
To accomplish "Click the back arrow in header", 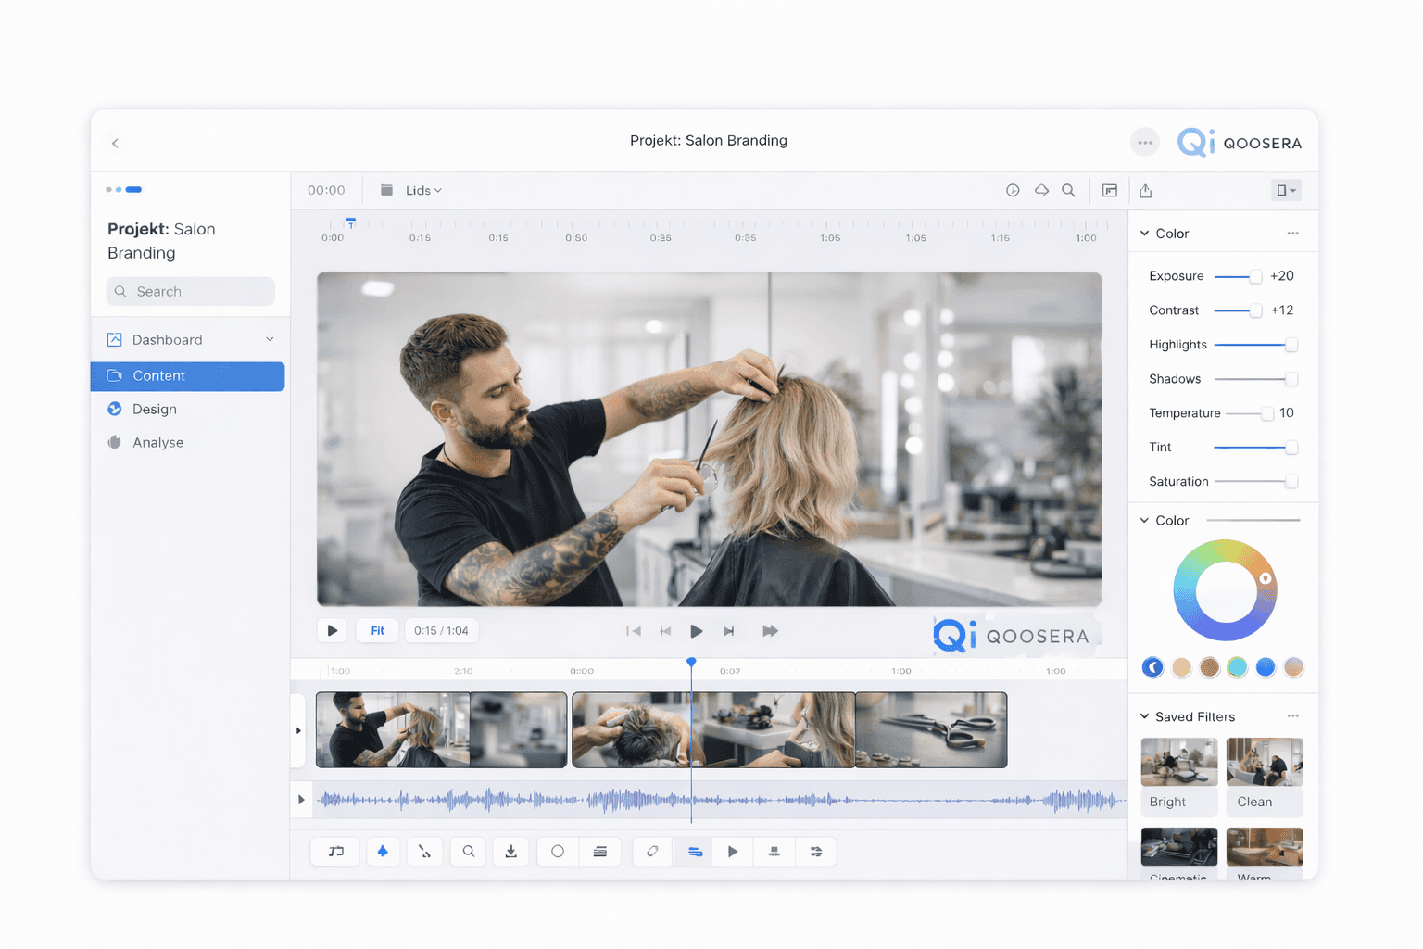I will coord(115,143).
